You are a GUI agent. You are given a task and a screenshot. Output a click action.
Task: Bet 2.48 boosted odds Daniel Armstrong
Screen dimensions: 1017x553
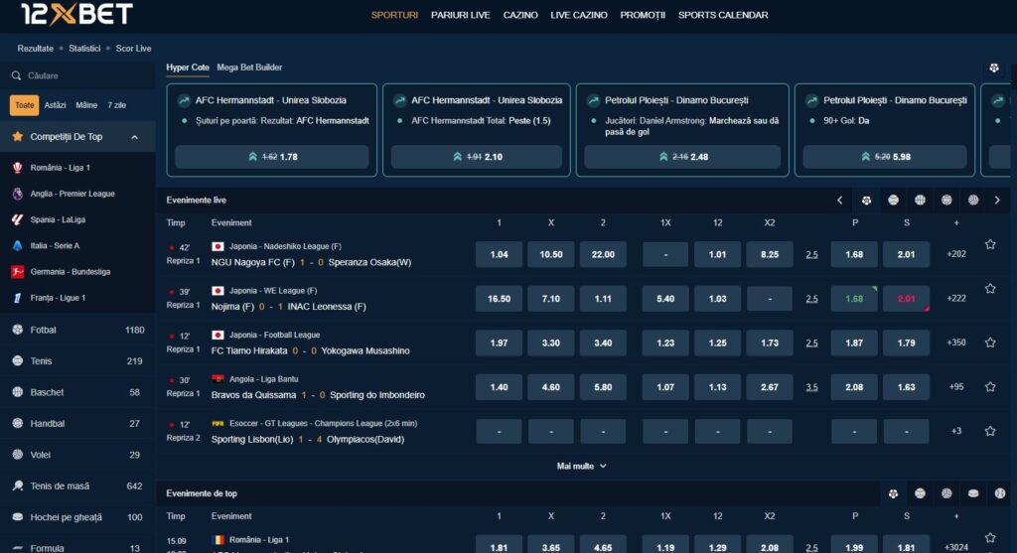tap(682, 157)
